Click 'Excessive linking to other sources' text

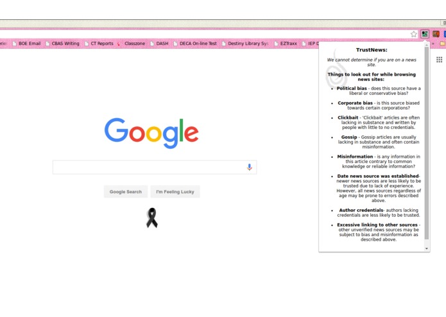(377, 225)
